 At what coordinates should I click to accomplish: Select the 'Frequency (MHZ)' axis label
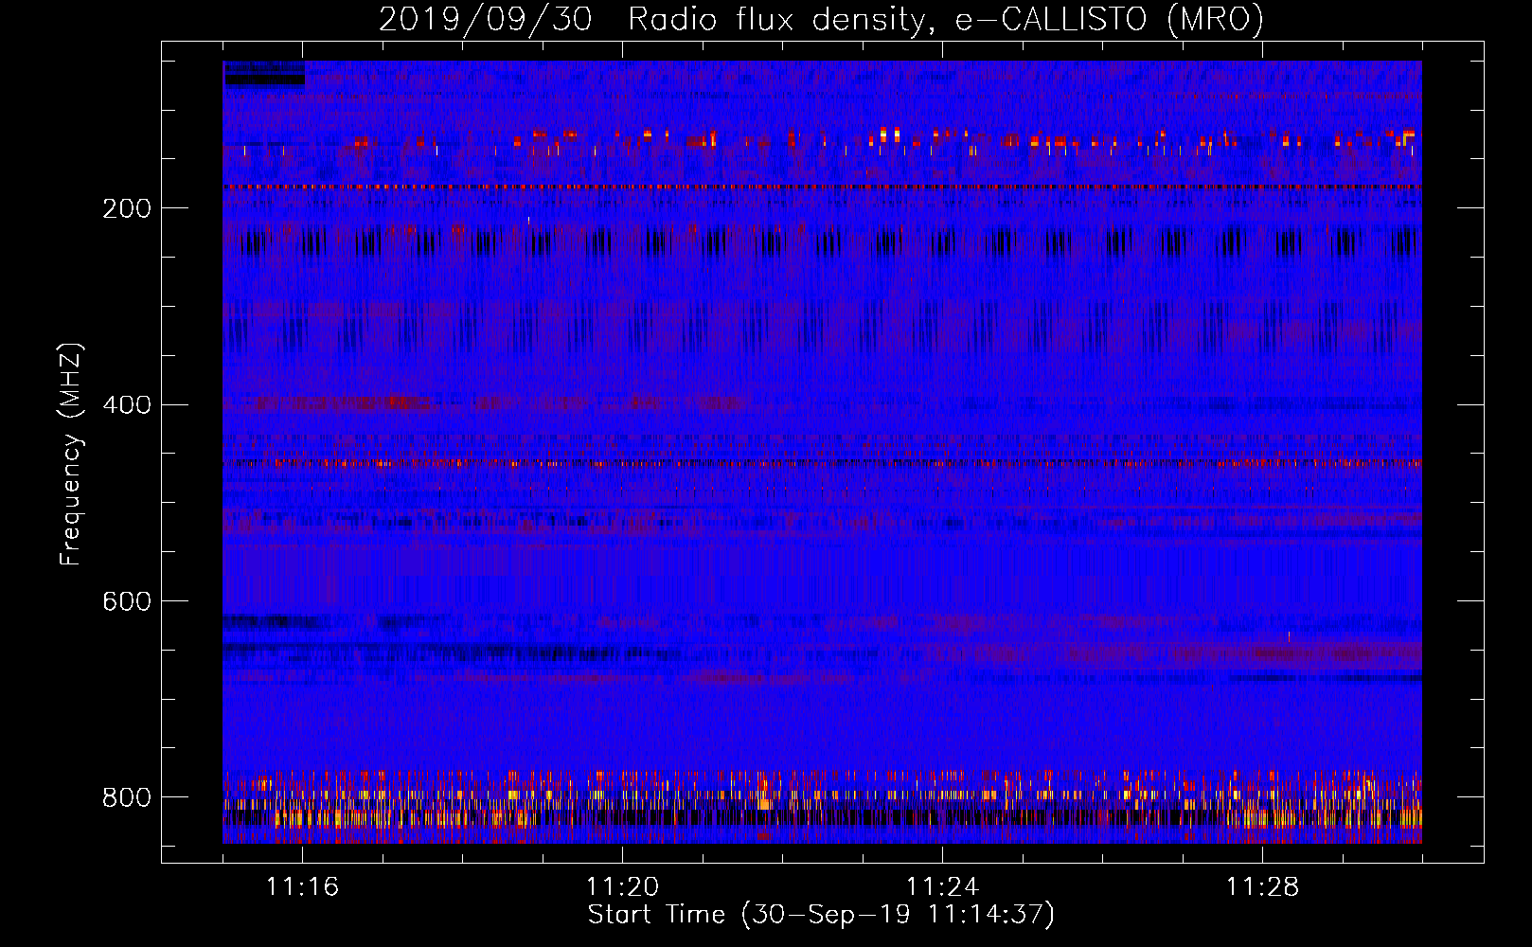[71, 454]
